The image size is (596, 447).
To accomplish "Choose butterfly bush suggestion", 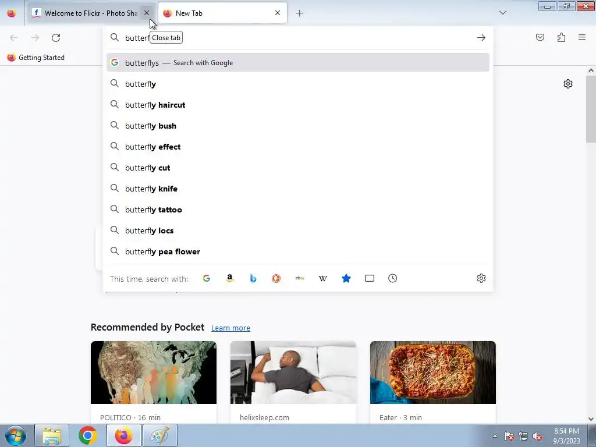I will pyautogui.click(x=298, y=126).
